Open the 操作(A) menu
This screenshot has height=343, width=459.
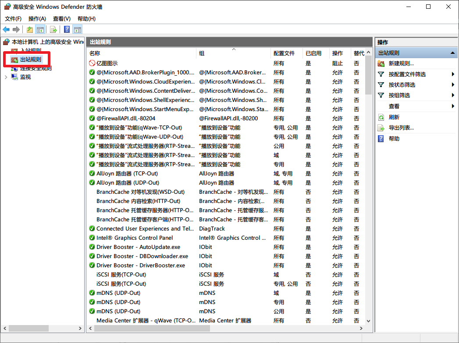pos(37,19)
